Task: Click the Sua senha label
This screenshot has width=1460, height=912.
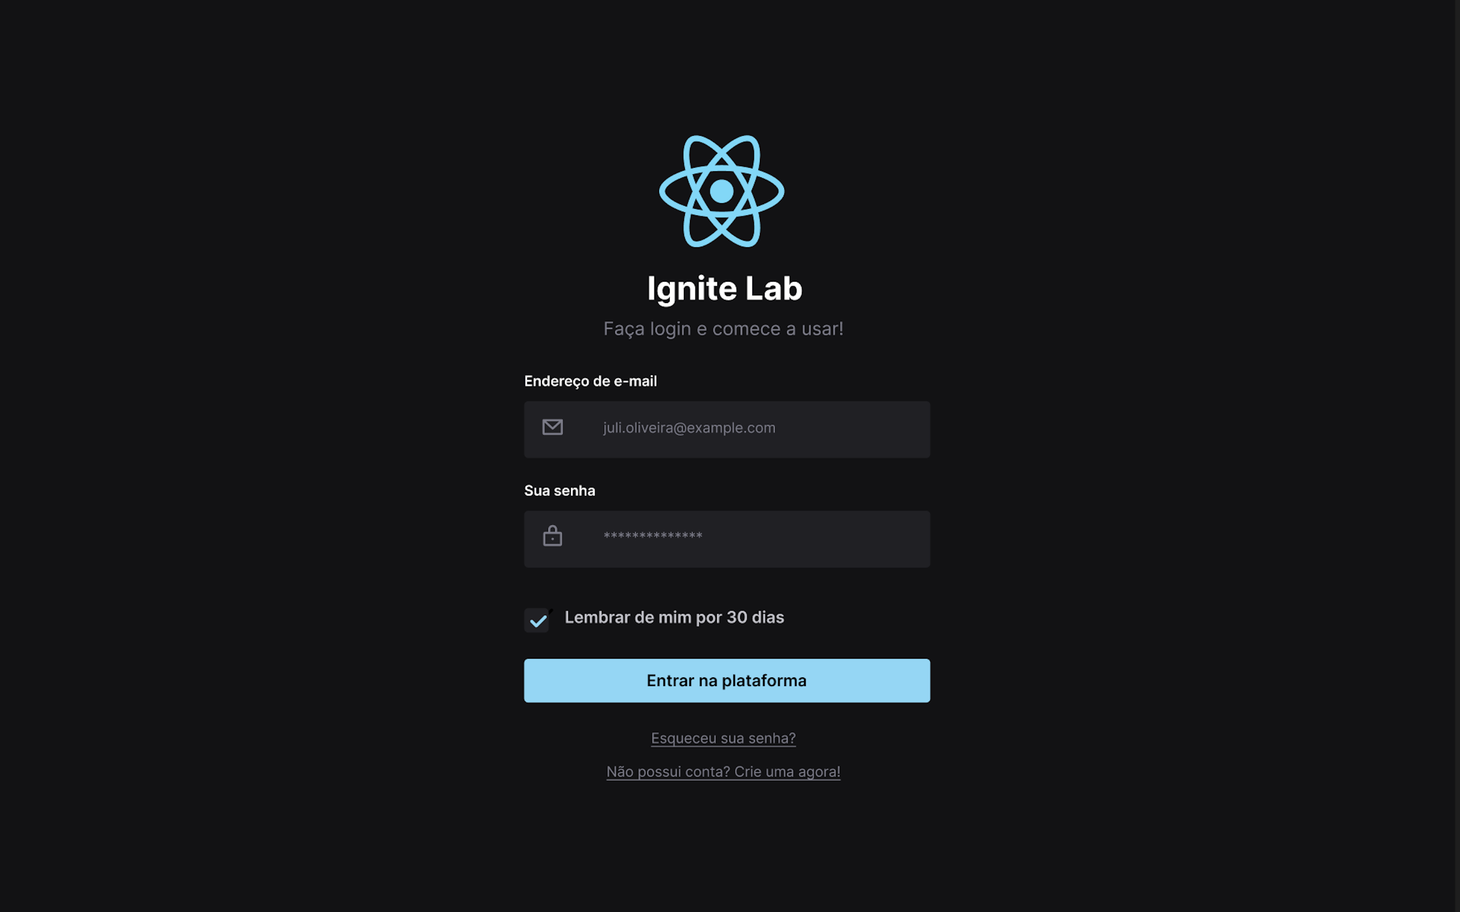Action: [560, 490]
